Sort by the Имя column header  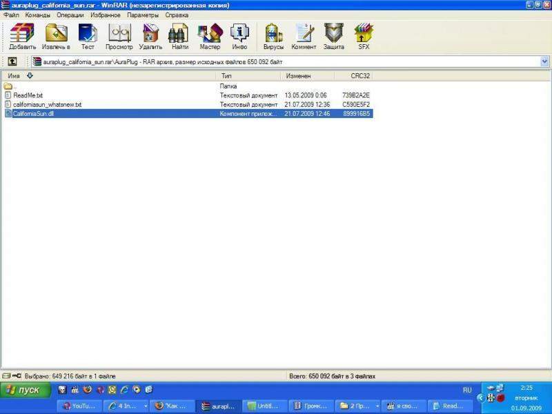(x=109, y=76)
